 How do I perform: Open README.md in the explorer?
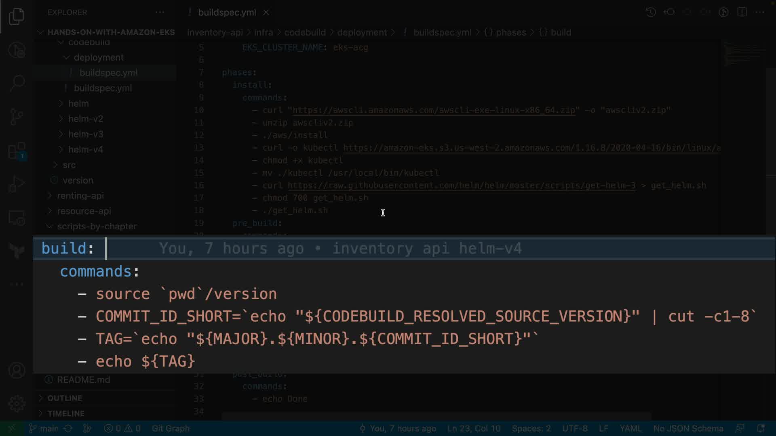click(x=83, y=380)
